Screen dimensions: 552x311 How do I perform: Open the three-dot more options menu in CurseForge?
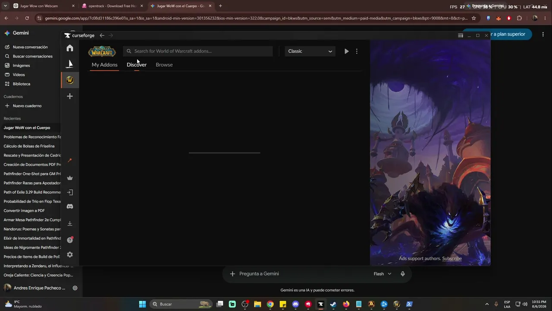(x=357, y=51)
